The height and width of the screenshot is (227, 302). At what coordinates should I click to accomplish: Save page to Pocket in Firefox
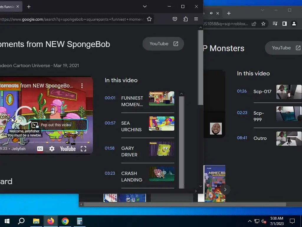(x=175, y=19)
